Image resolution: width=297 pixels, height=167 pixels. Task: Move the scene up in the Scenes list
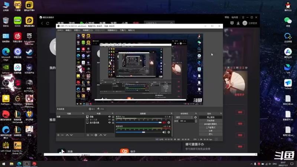[67, 135]
